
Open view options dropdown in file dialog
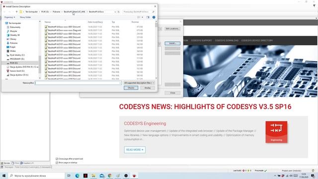tap(142, 17)
